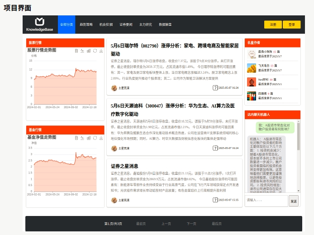314x235 pixels.
Task: Restore the stock trend chart
Action: click(95, 50)
